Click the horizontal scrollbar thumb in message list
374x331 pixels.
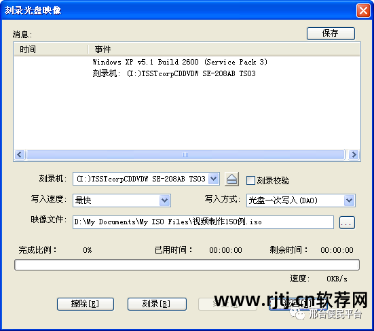(185, 154)
